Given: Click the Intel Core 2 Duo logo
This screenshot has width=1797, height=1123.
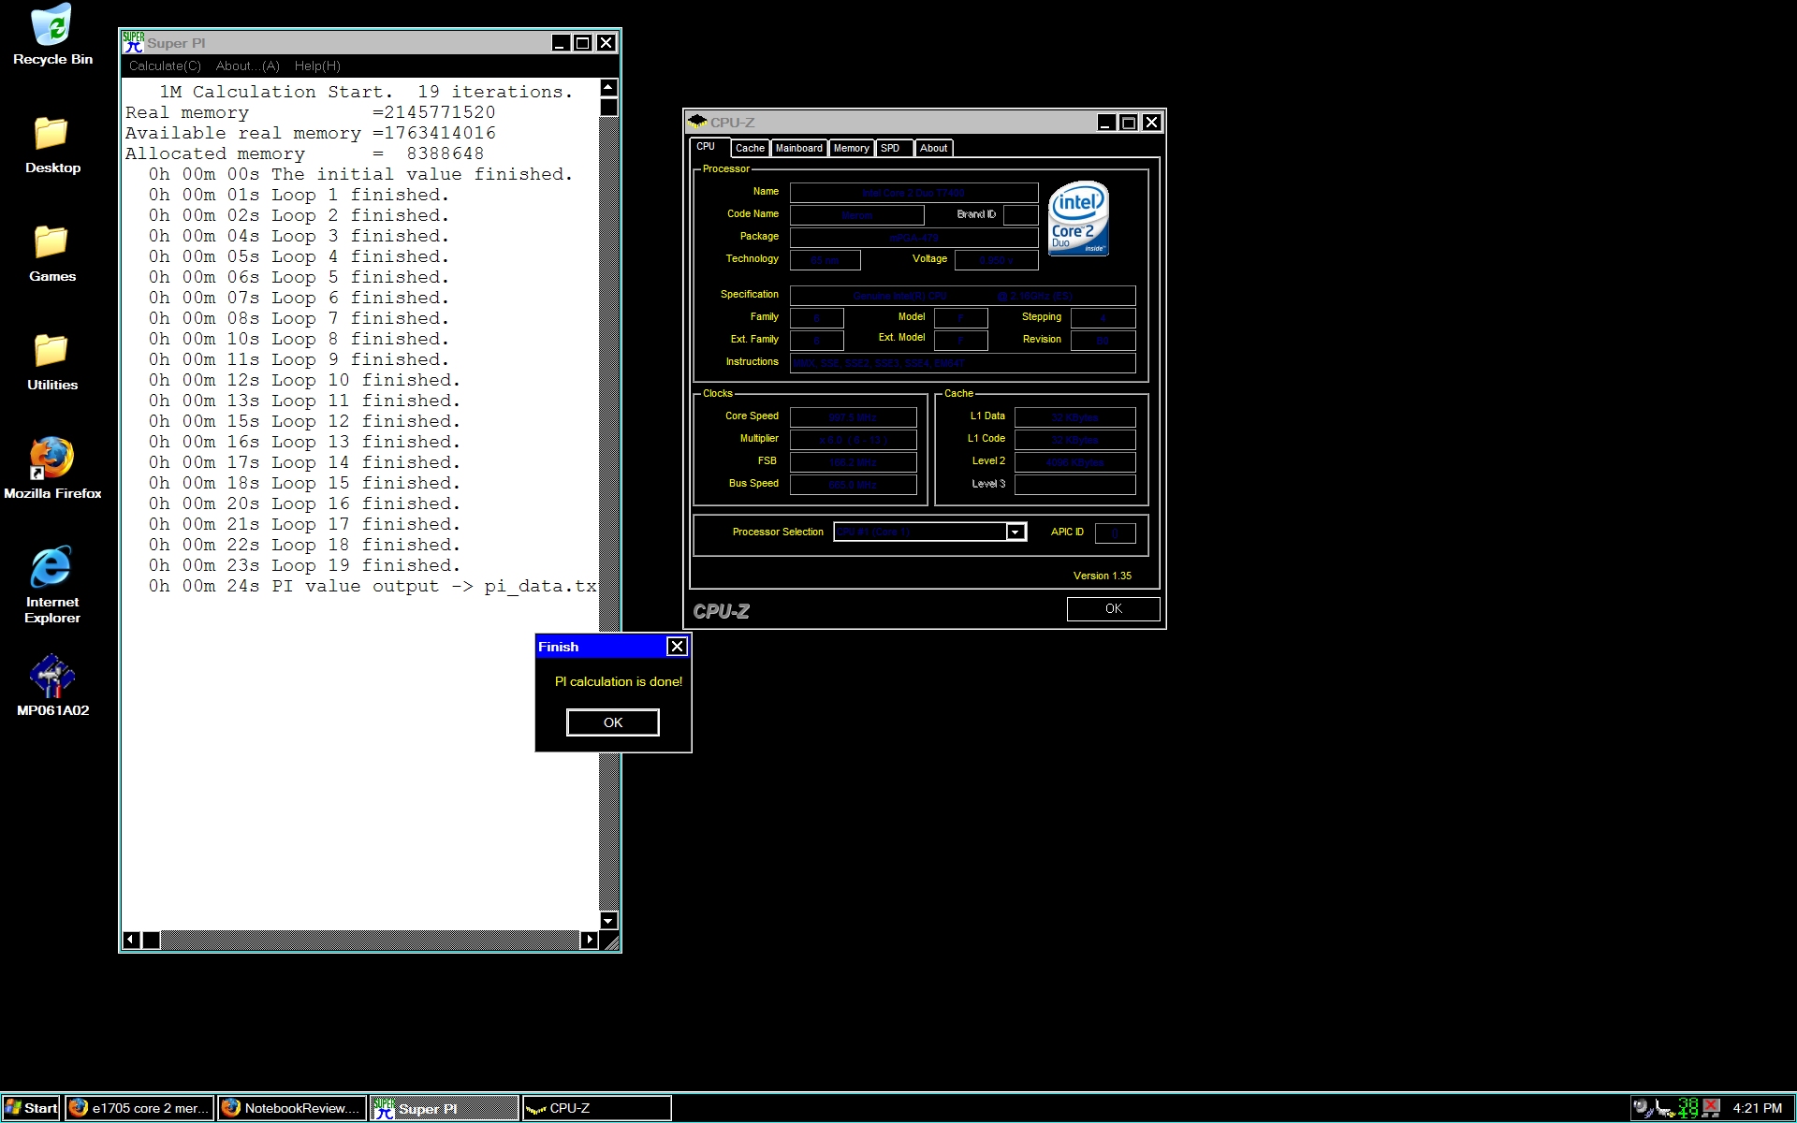Looking at the screenshot, I should tap(1078, 218).
